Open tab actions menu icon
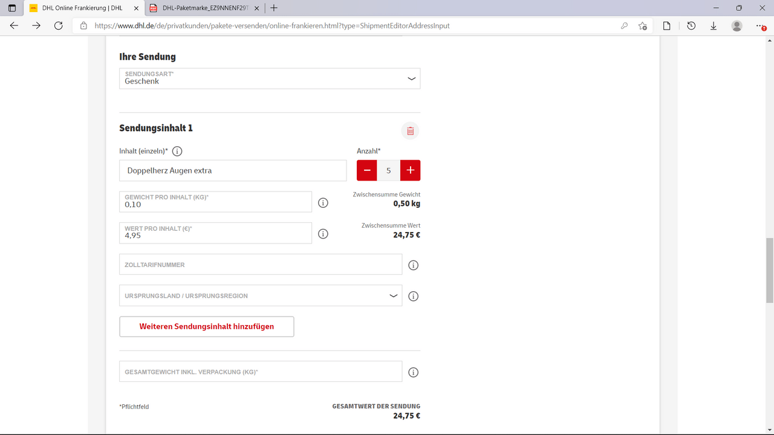Screen dimensions: 774x435 [x=12, y=8]
